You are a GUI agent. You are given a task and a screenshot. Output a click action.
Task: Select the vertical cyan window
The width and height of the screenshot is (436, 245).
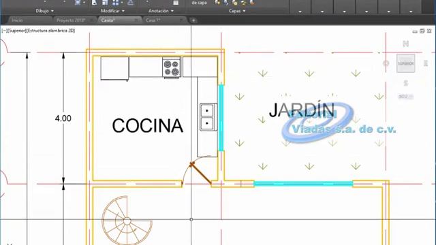coord(221,118)
